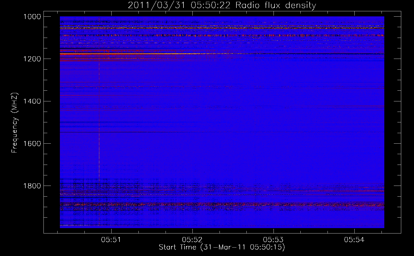Viewport: 414px width, 256px height.
Task: Click the 1200 frequency tick label
Action: [x=32, y=59]
